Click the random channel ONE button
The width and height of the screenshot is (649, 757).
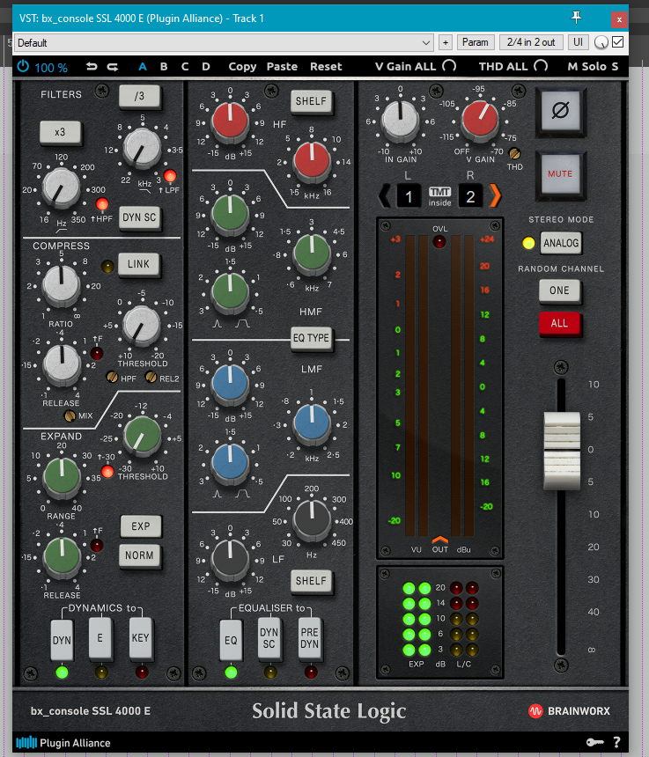tap(559, 290)
